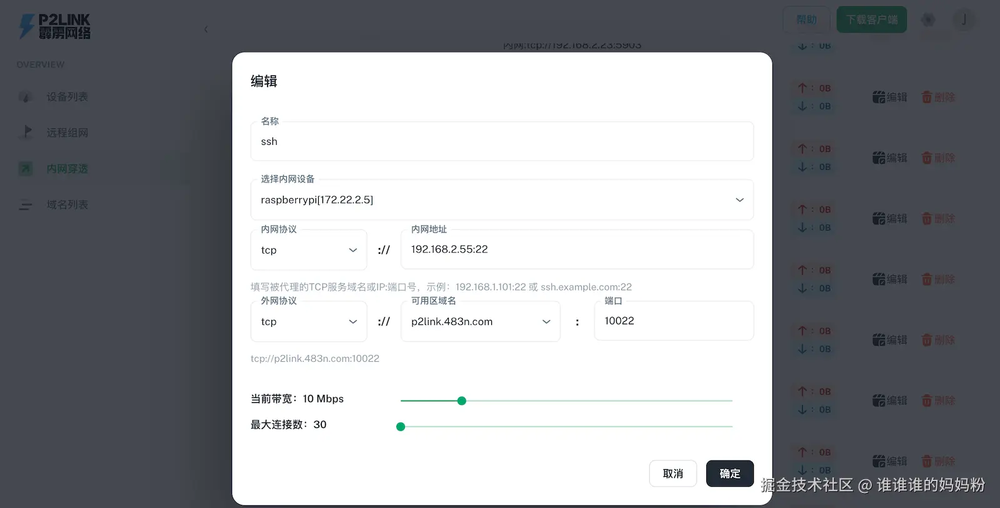Image resolution: width=1000 pixels, height=508 pixels.
Task: Open the 选择内网设备 raspberrypi dropdown
Action: pos(502,200)
